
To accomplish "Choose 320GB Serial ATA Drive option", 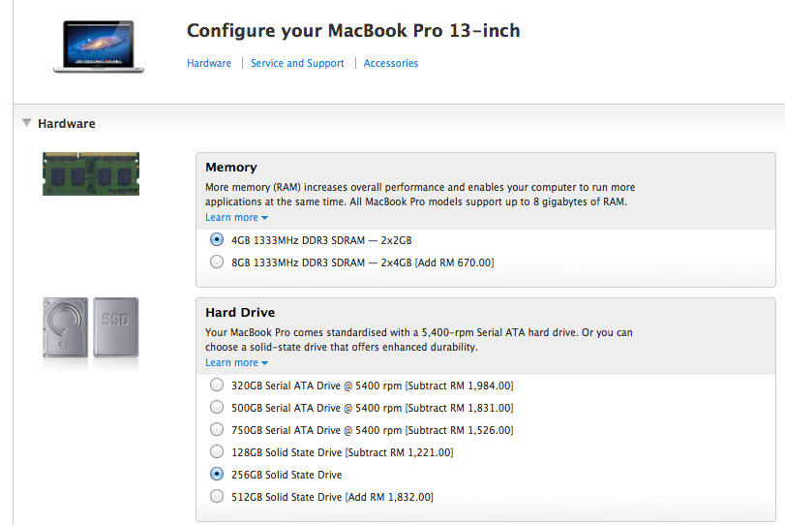I will 216,385.
